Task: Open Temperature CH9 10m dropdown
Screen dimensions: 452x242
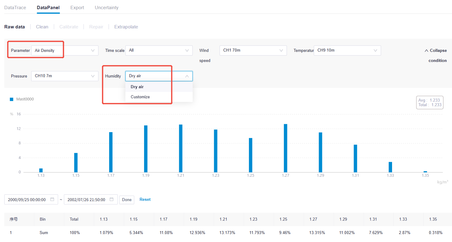Action: point(347,51)
